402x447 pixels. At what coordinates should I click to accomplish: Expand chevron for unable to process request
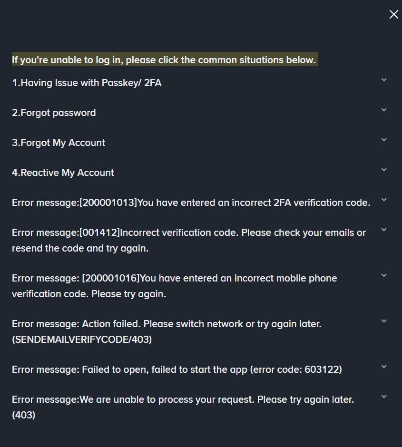pyautogui.click(x=384, y=397)
